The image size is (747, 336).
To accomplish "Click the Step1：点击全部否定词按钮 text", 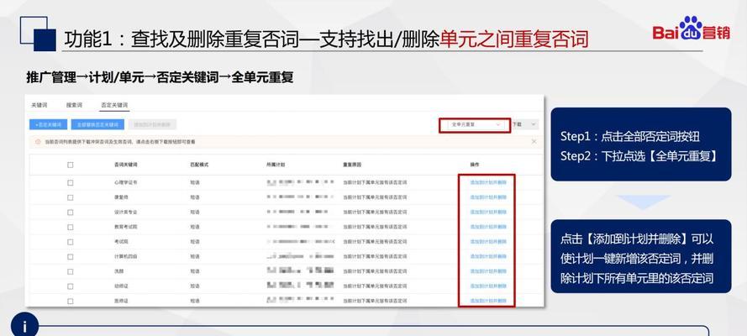I will (x=630, y=137).
